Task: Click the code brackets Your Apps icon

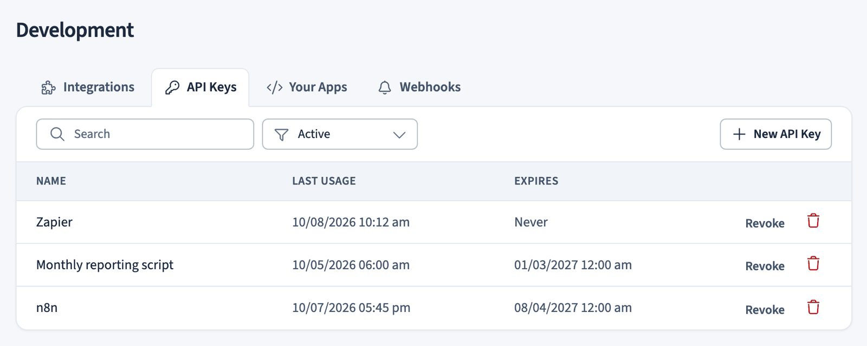Action: pyautogui.click(x=275, y=88)
